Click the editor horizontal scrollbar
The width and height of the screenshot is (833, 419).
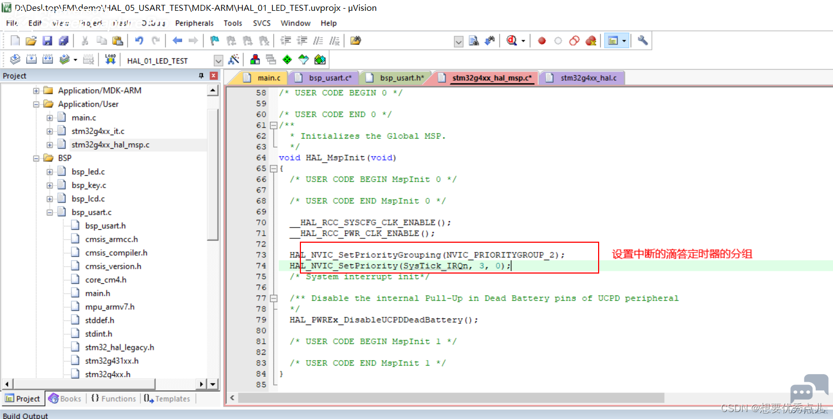click(450, 397)
